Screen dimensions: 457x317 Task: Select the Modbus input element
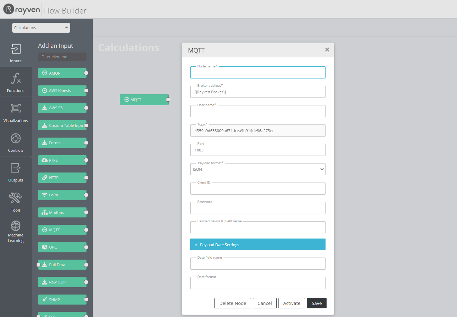[x=62, y=213]
